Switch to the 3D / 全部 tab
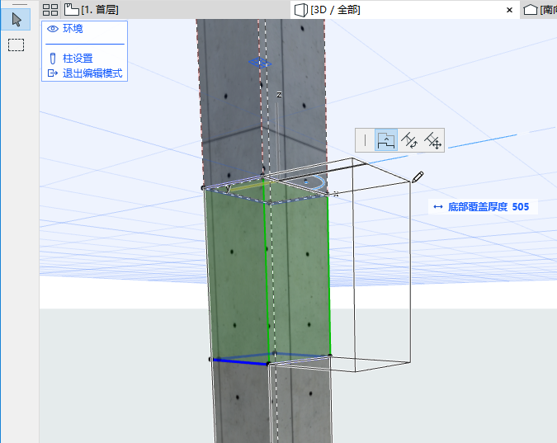 tap(334, 10)
